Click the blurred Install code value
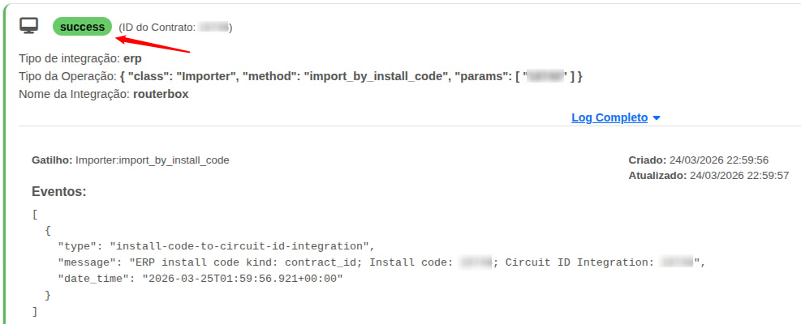This screenshot has height=324, width=801. point(475,262)
